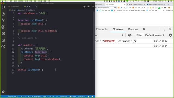The height and width of the screenshot is (98, 174).
Task: Open a new browser tab with plus
Action: coord(168,4)
